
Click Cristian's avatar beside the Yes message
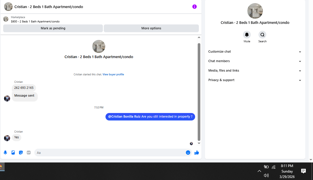(7, 138)
